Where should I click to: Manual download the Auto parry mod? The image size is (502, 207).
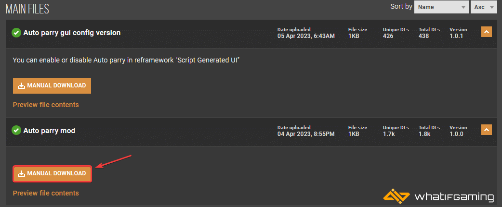tap(52, 173)
